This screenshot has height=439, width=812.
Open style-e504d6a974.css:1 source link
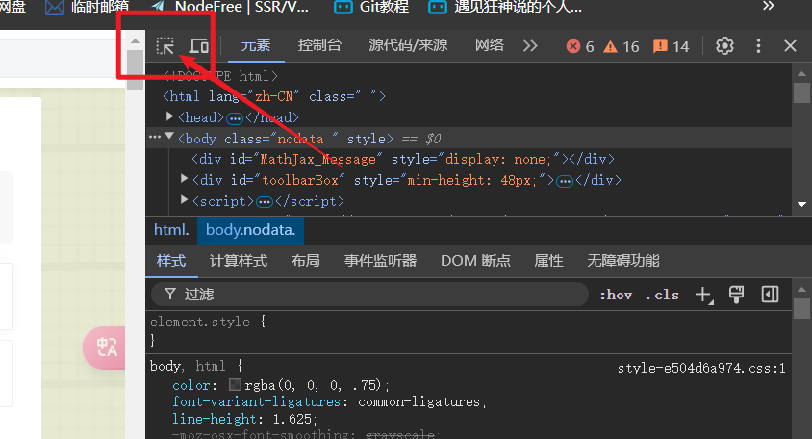pos(701,368)
